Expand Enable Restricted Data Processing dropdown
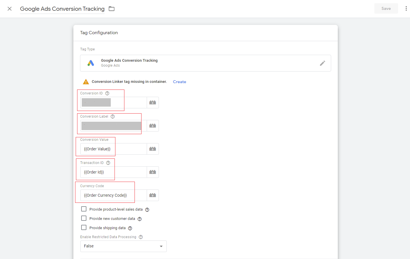Image resolution: width=410 pixels, height=259 pixels. [123, 246]
